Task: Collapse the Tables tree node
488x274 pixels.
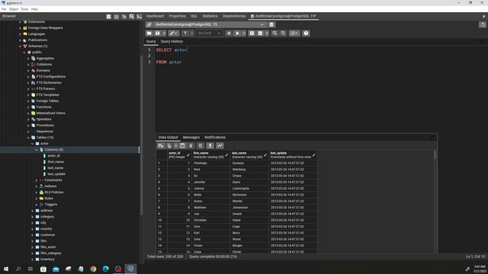Action: (28, 138)
